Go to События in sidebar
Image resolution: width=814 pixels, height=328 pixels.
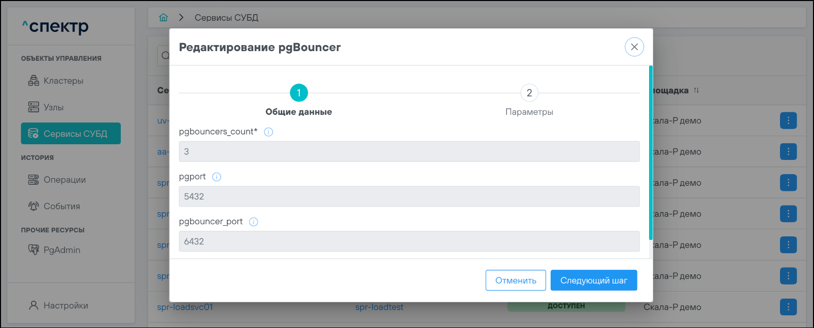[x=61, y=206]
